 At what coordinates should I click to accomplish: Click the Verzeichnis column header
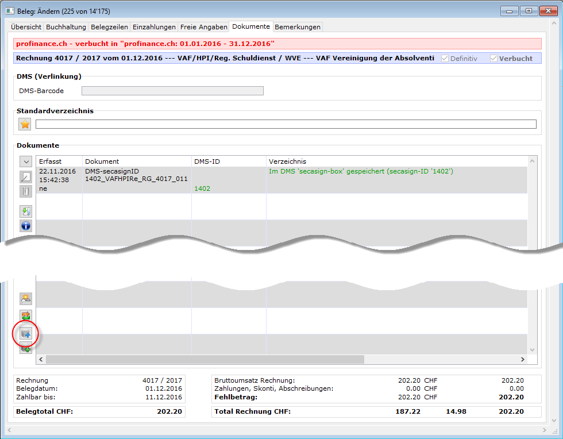(287, 161)
